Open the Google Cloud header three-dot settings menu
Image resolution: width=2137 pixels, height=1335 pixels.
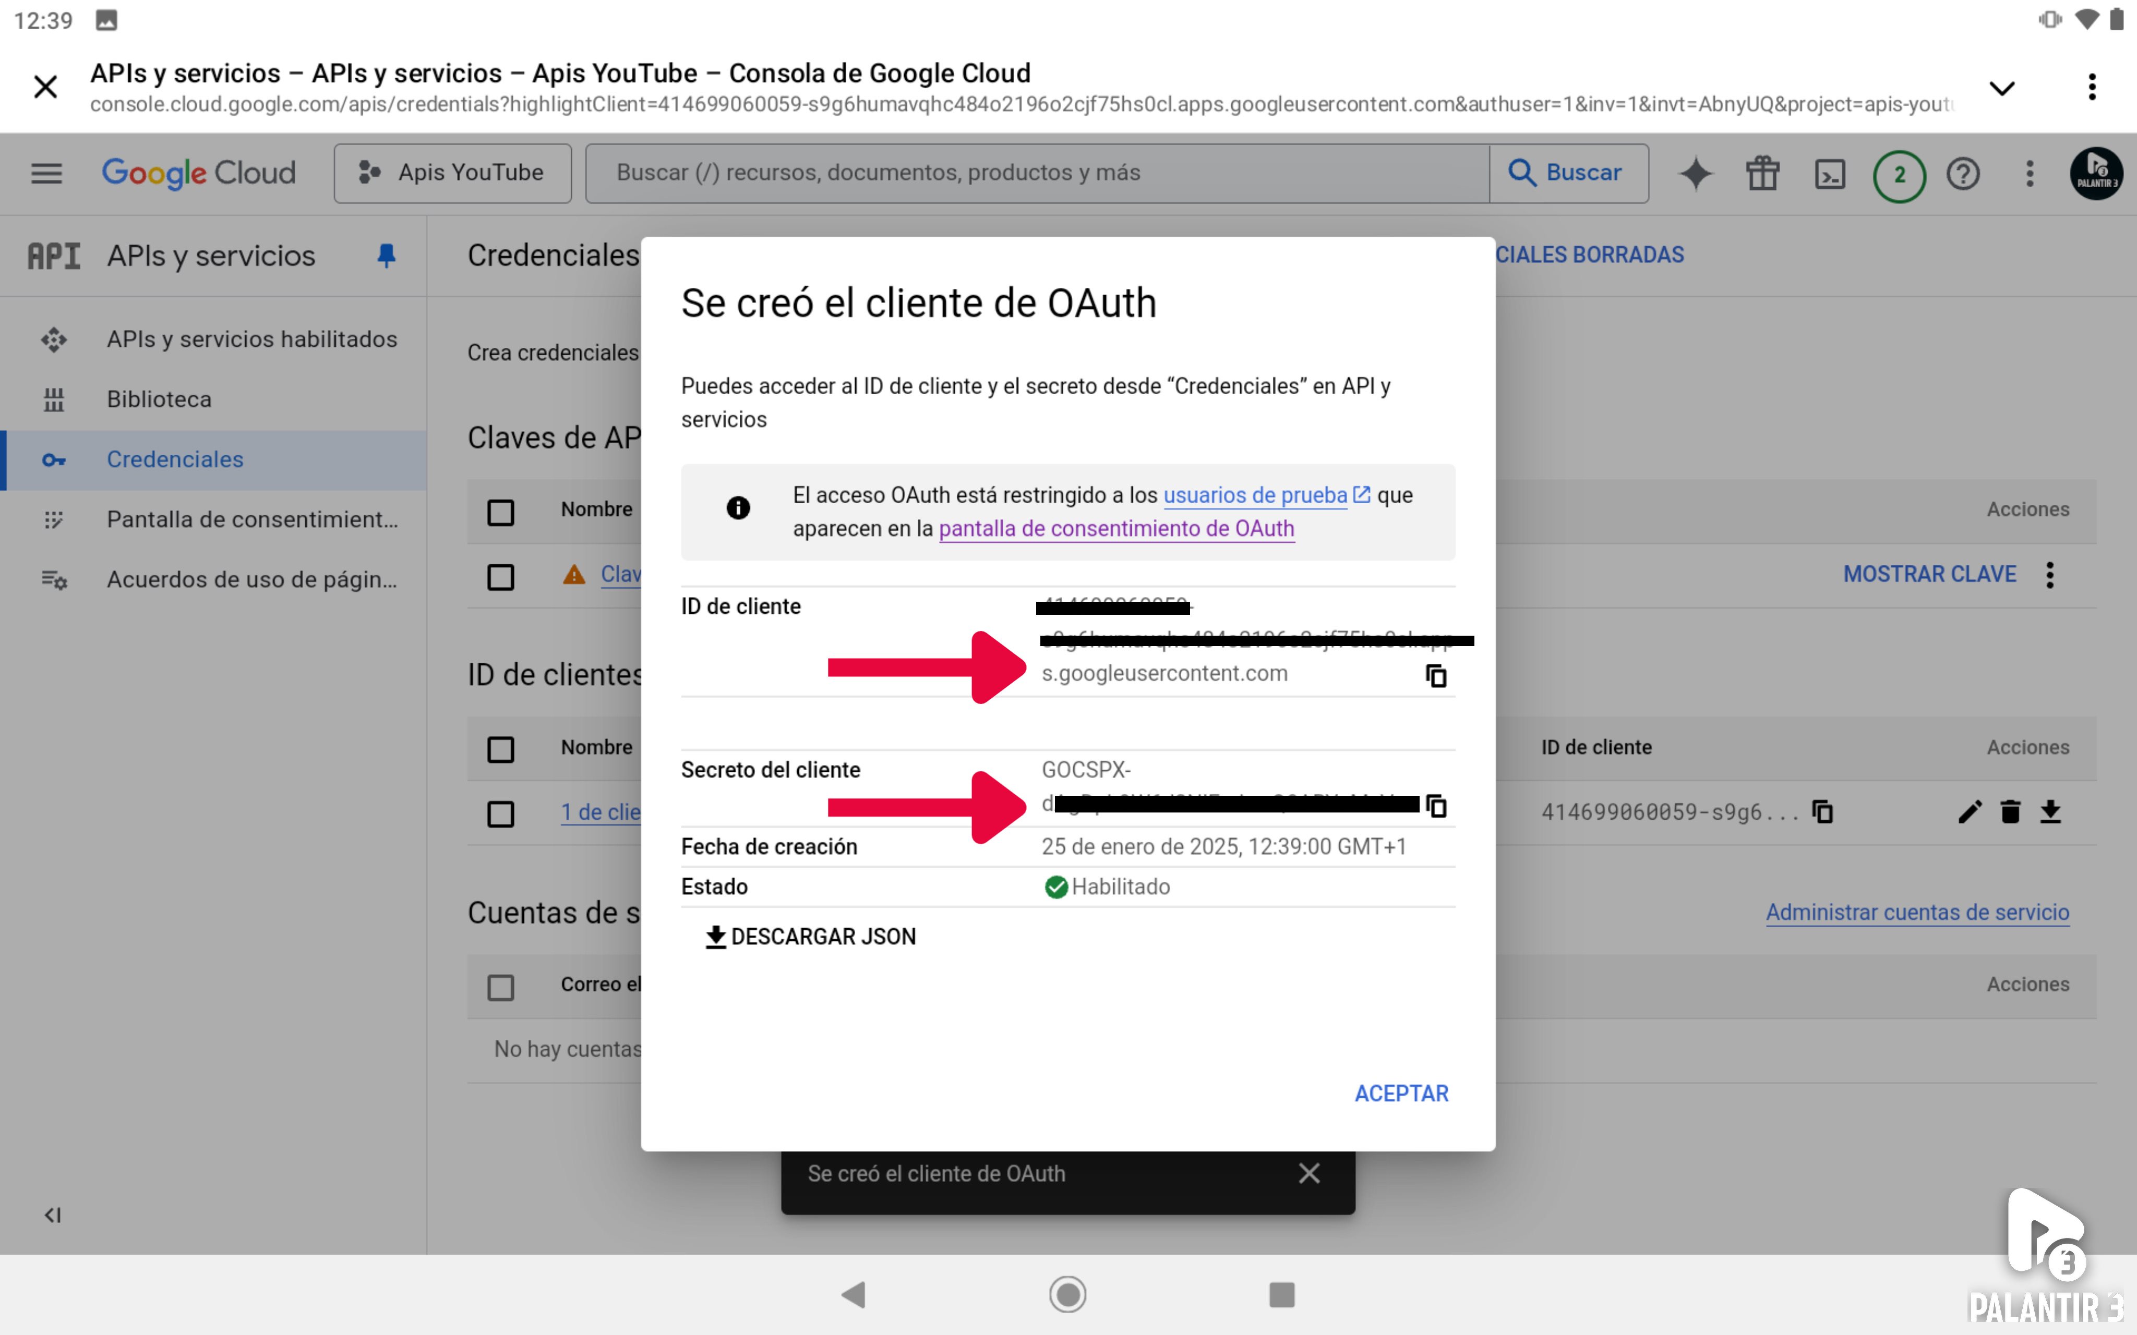[2030, 173]
